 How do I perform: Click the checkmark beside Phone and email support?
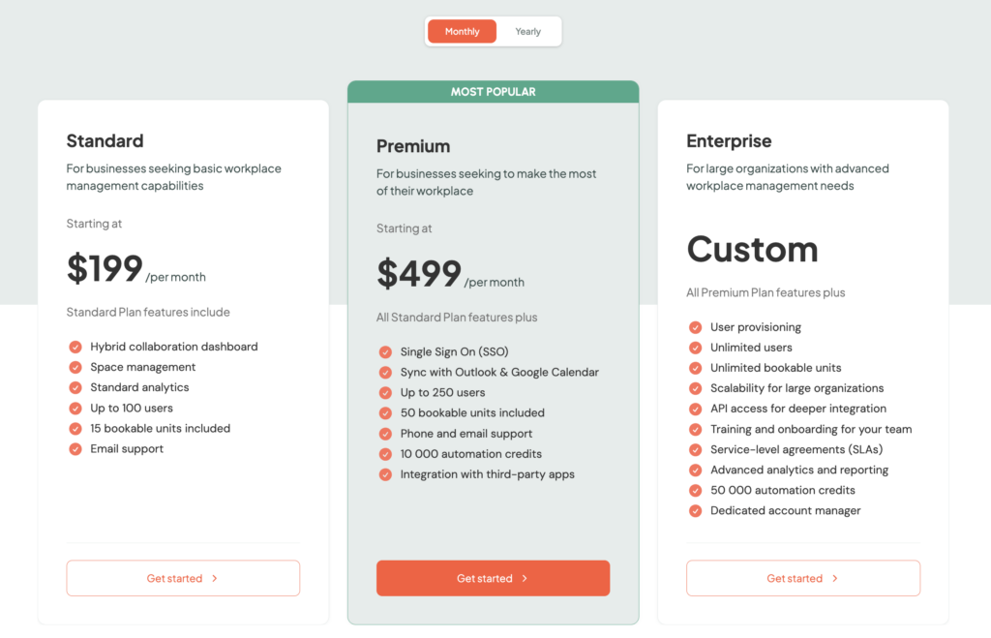point(385,433)
